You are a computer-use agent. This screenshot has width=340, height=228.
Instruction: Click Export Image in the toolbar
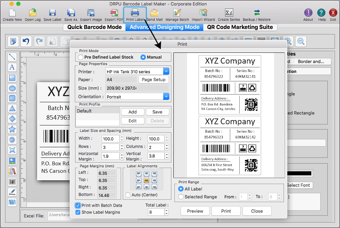pos(91,15)
